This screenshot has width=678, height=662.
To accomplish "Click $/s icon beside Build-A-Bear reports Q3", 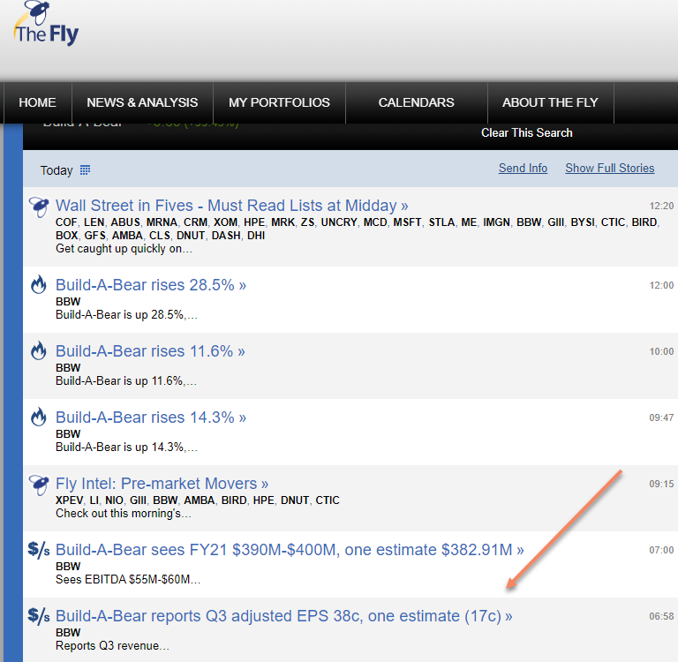I will pos(39,616).
